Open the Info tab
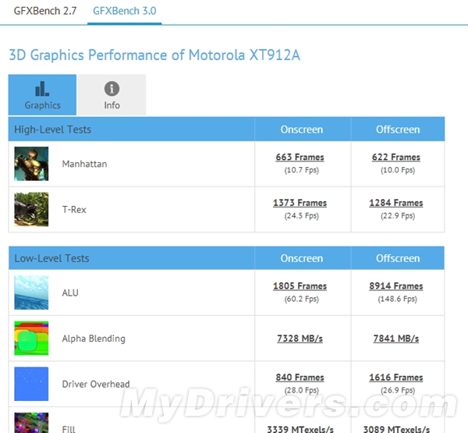 [112, 94]
